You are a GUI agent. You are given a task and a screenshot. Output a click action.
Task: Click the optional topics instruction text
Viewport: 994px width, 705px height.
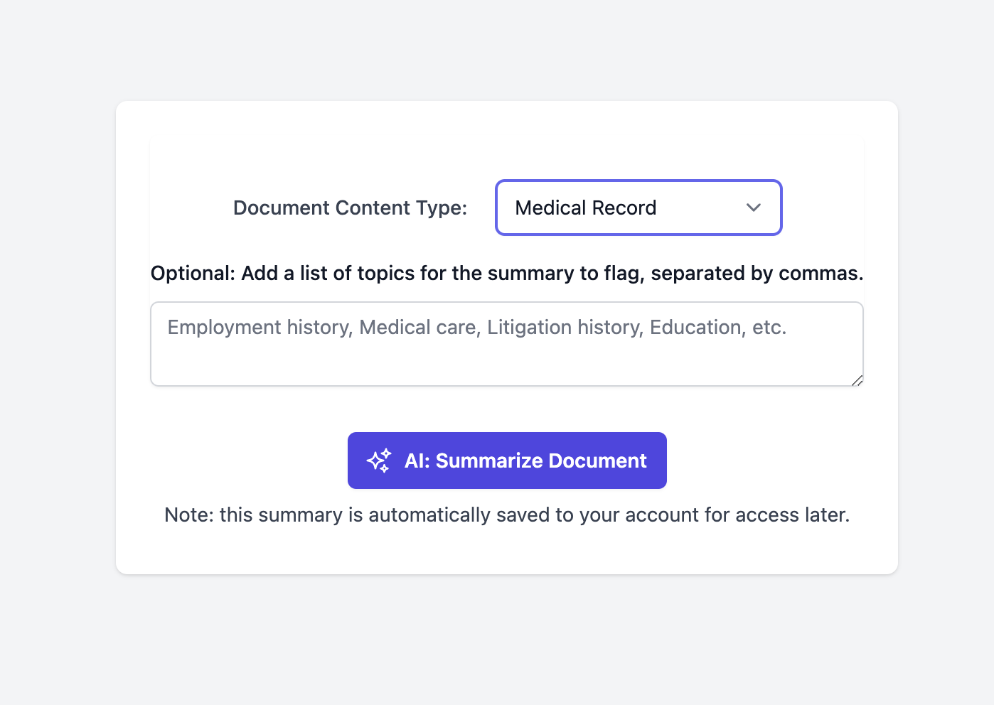506,273
